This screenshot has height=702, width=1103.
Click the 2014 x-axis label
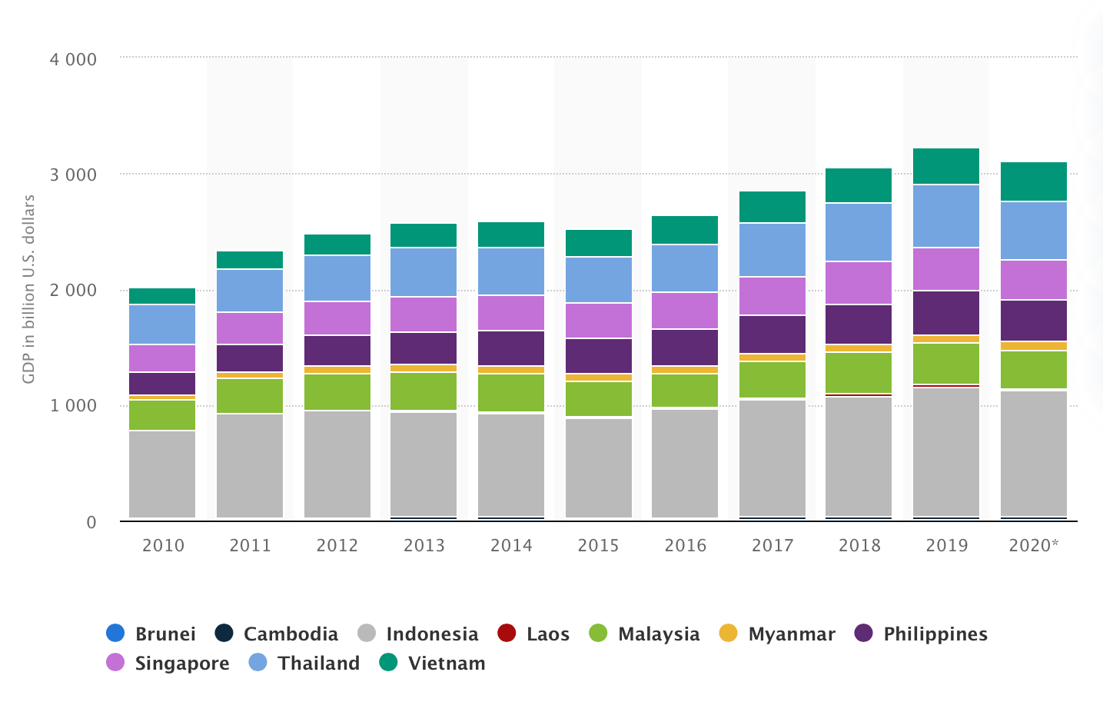(512, 545)
